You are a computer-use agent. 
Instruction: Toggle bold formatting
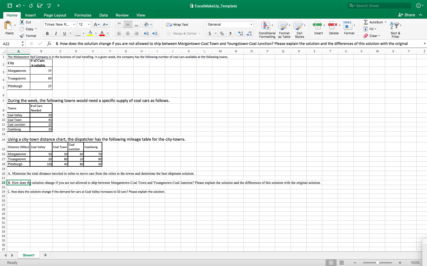47,33
